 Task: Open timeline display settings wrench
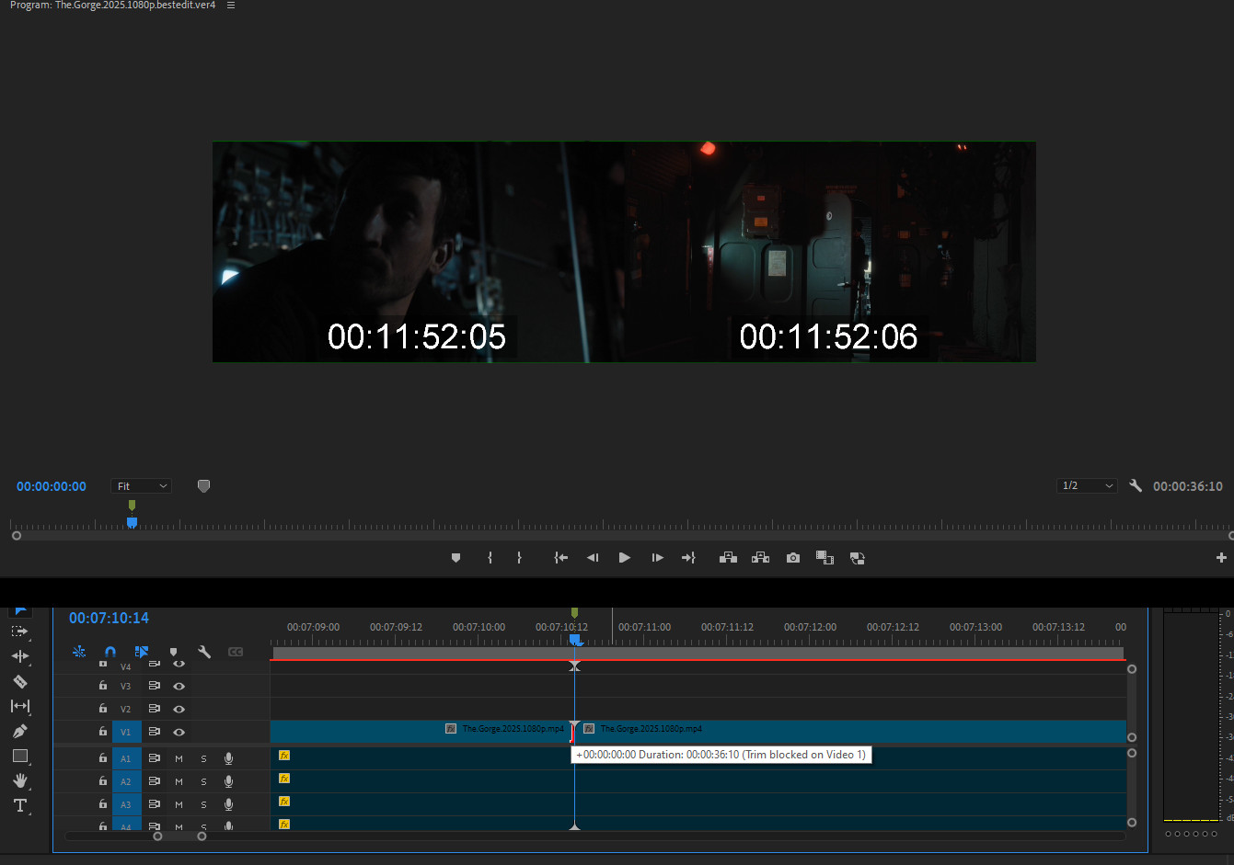[x=204, y=652]
